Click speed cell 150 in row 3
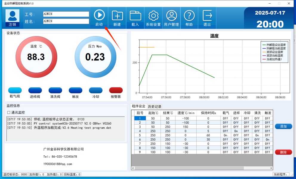The width and height of the screenshot is (296, 179). tap(186, 127)
